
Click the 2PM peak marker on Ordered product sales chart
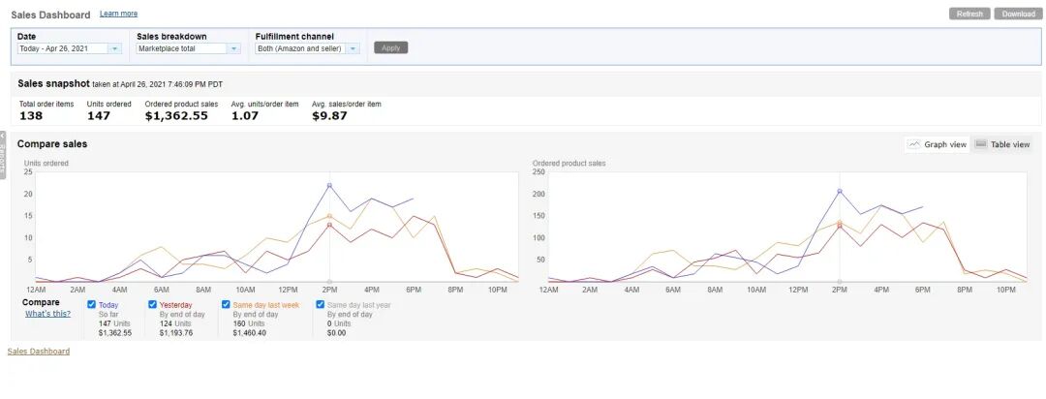[839, 192]
